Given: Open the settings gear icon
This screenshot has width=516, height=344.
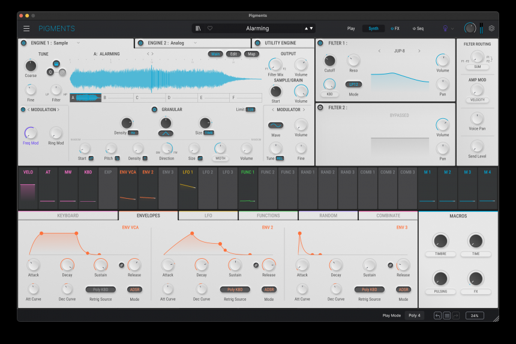Looking at the screenshot, I should click(491, 28).
